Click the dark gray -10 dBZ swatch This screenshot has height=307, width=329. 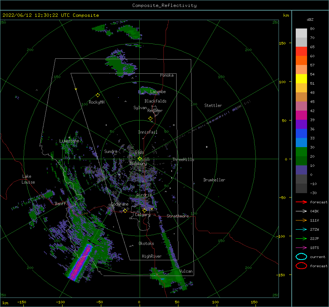coord(301,188)
